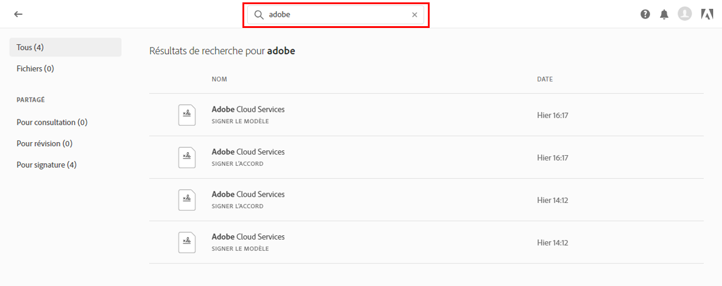Open the first Adobe Cloud Services result

(248, 109)
